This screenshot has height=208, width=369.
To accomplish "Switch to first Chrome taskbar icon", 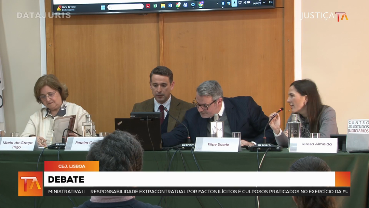I will [178, 5].
